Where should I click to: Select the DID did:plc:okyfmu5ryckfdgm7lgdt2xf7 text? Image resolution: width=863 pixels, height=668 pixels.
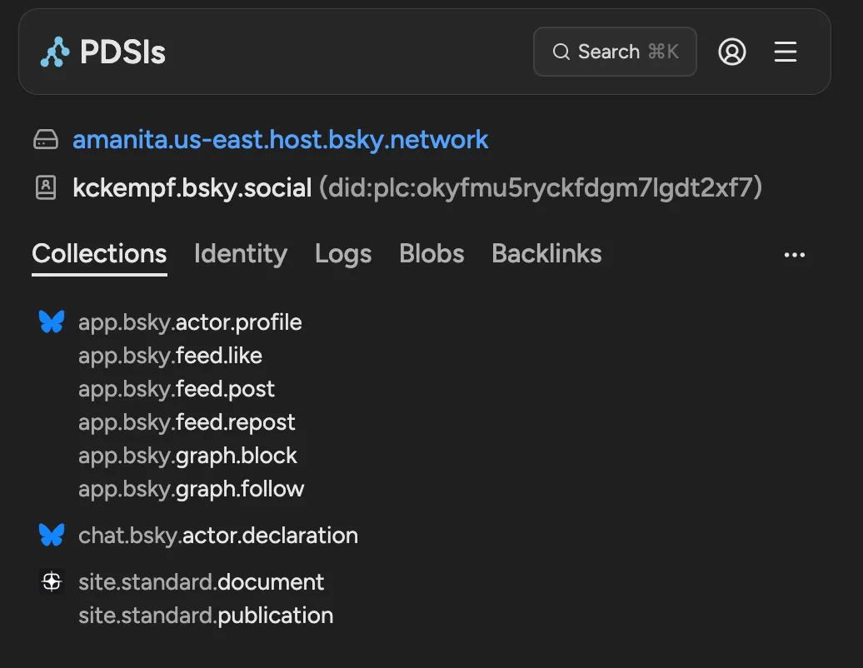pos(541,187)
